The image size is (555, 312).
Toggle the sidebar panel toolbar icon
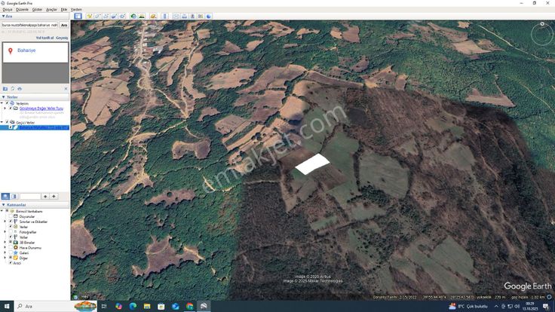(78, 16)
